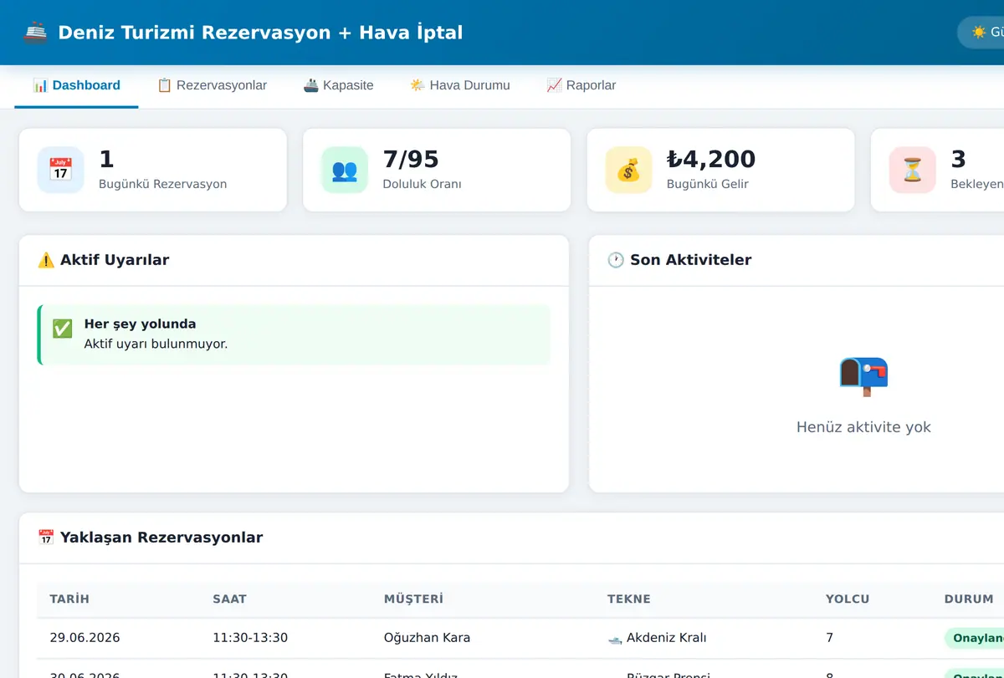Select the customer name Oğuzhan Kara
Viewport: 1004px width, 678px height.
point(427,638)
